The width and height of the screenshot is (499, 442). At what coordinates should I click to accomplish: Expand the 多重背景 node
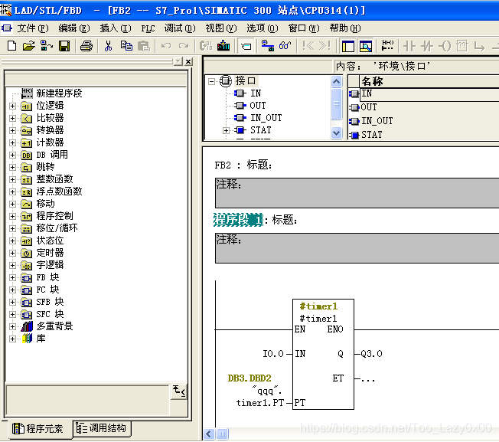[x=12, y=327]
